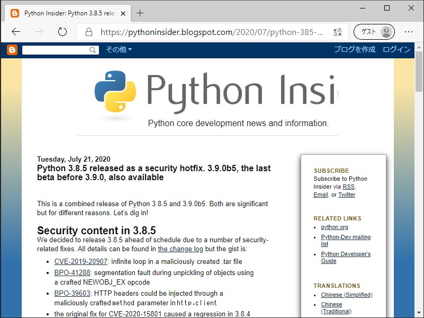
Task: Click the Blogger search input field
Action: (57, 49)
